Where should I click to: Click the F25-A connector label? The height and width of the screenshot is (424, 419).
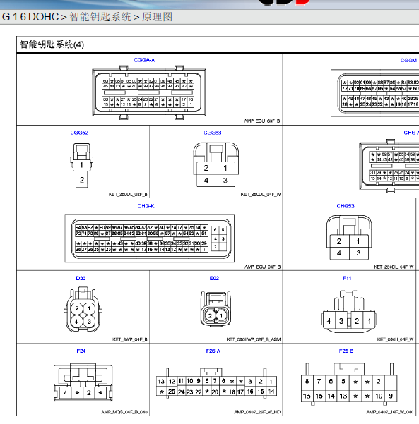coord(213,351)
